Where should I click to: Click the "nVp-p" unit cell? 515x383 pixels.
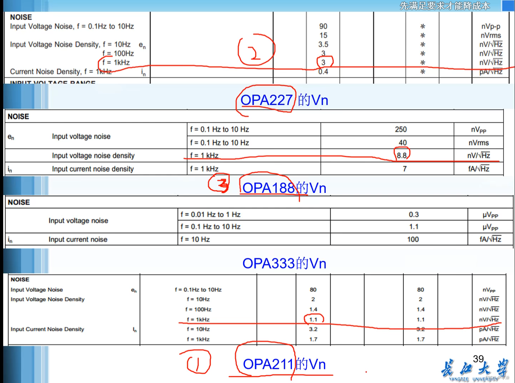(x=491, y=26)
